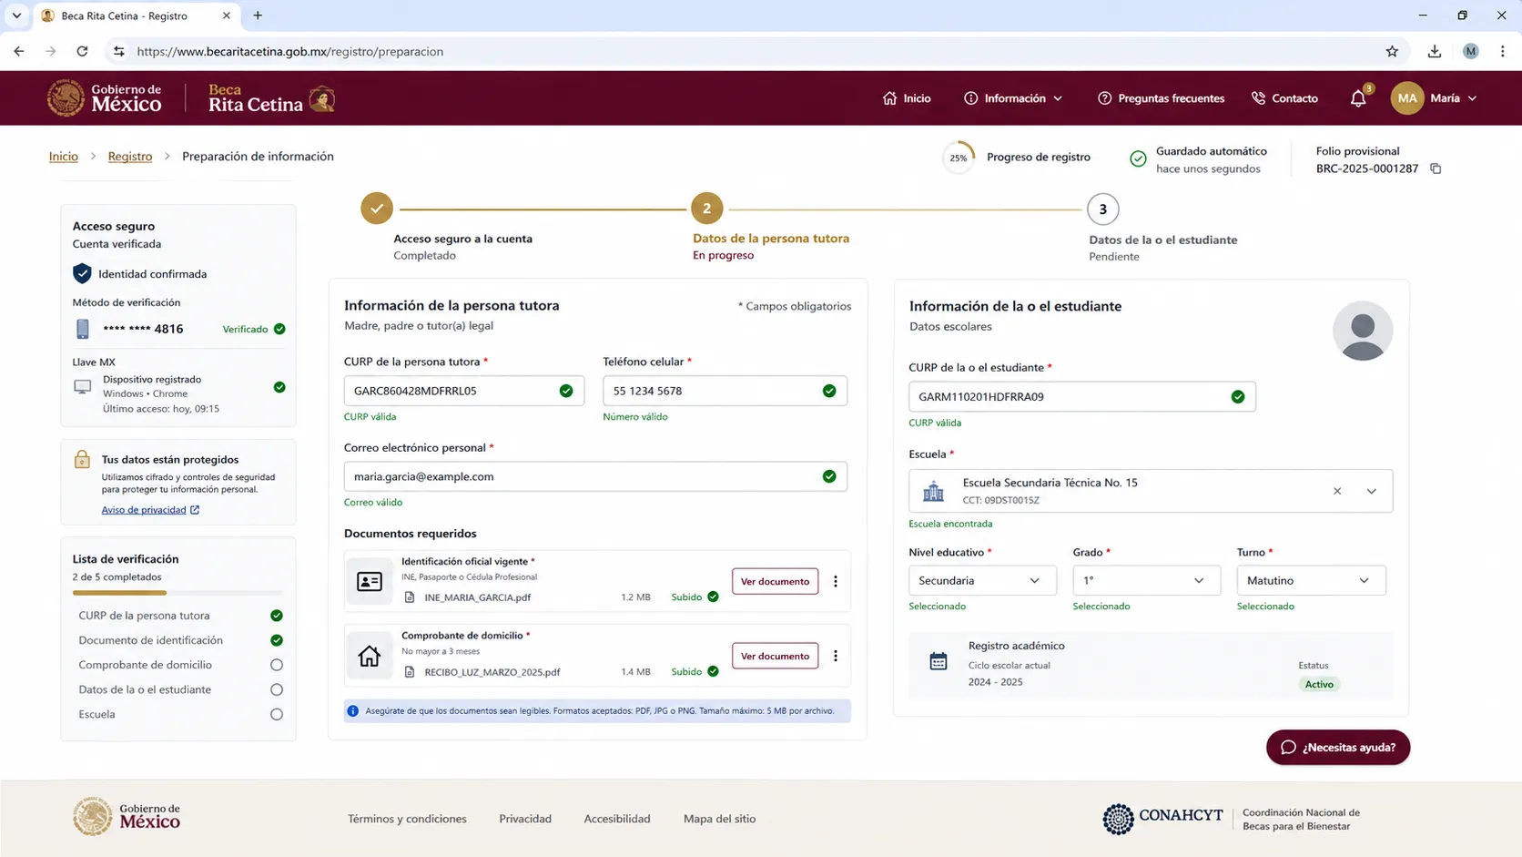Image resolution: width=1522 pixels, height=857 pixels.
Task: Expand the Información menu
Action: click(x=1013, y=98)
